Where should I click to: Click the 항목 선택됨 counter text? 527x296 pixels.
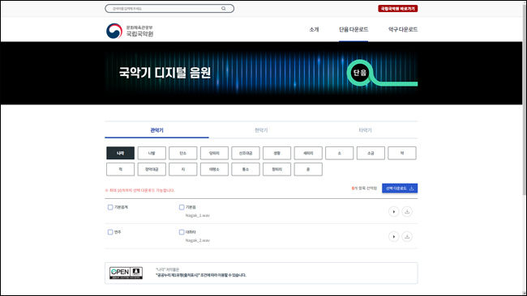point(364,188)
